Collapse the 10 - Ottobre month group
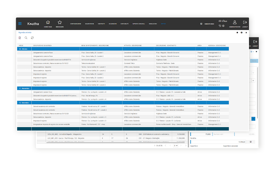 coord(23,49)
